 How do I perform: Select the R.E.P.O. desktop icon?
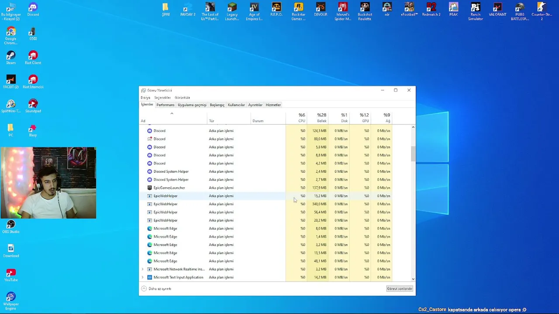pos(276,10)
